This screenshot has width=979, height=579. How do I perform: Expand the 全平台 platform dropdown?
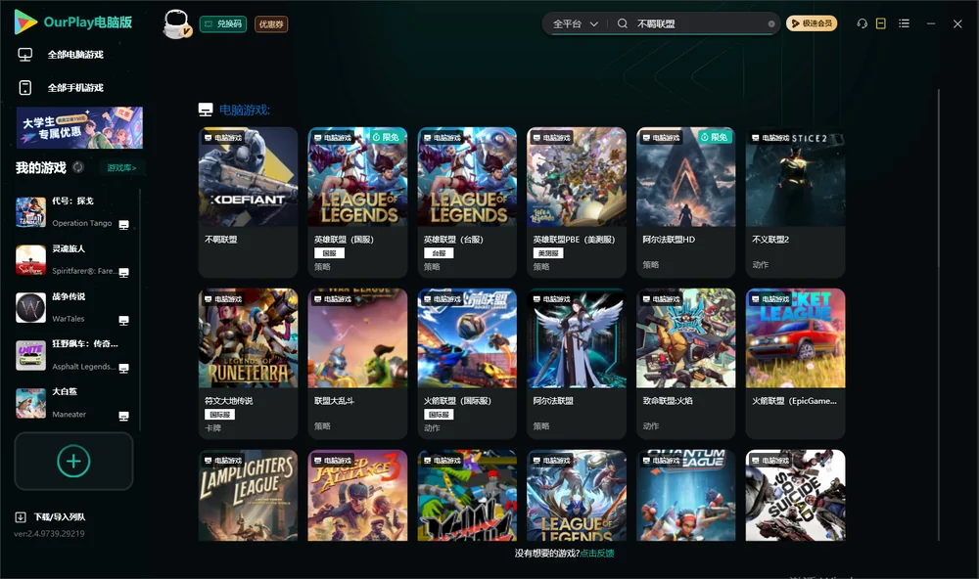pyautogui.click(x=575, y=23)
